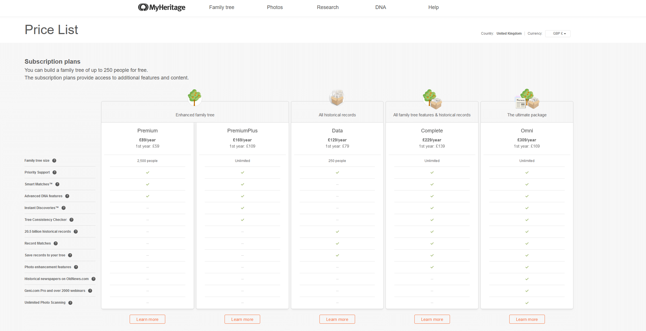Open the Tree Consistency Checker help tooltip
646x331 pixels.
click(x=71, y=220)
